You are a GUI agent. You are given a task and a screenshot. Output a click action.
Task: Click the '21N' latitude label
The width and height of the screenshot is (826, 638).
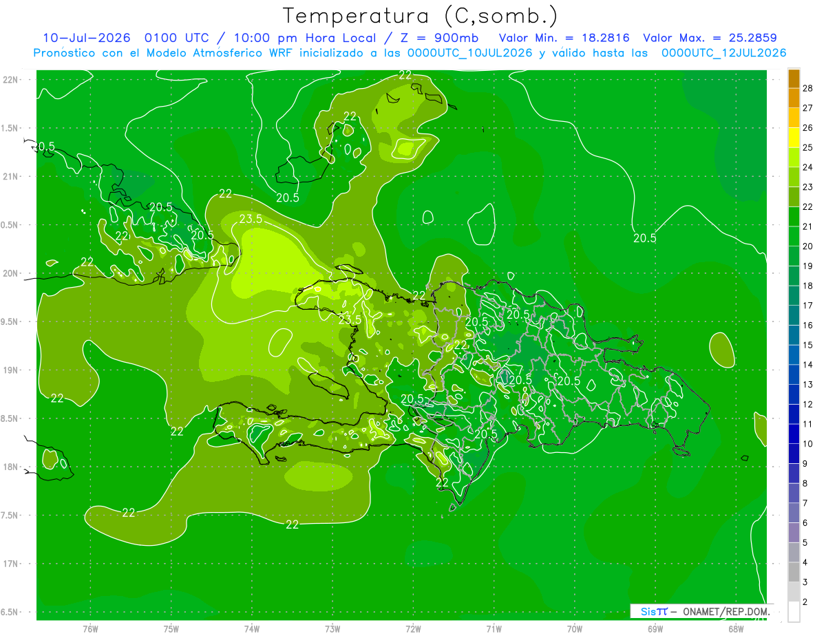point(10,176)
